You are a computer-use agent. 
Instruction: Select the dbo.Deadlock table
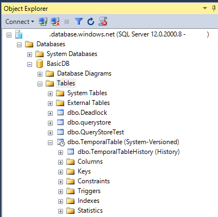click(87, 113)
